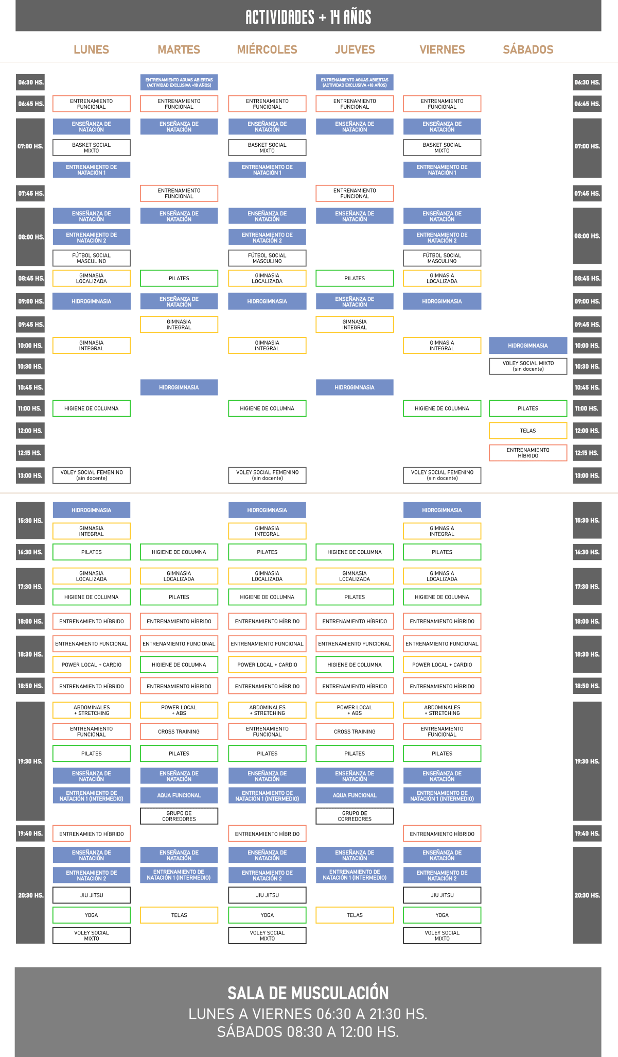Choose Thursday's Grupo de Corredores block
The height and width of the screenshot is (1057, 618).
(x=355, y=816)
